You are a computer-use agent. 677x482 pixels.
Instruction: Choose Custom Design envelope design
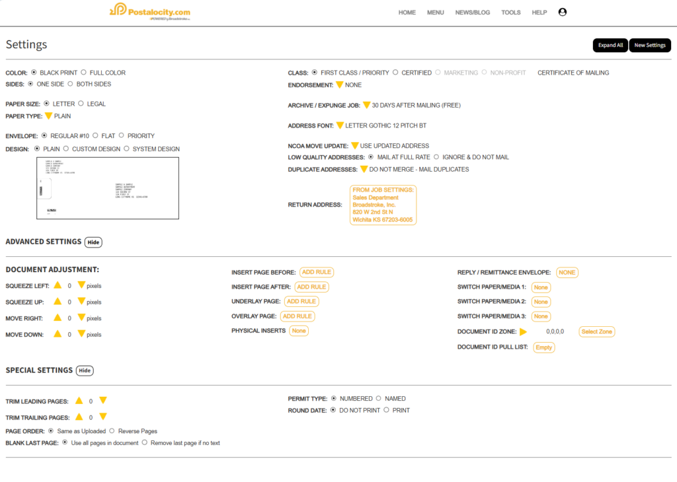click(66, 149)
